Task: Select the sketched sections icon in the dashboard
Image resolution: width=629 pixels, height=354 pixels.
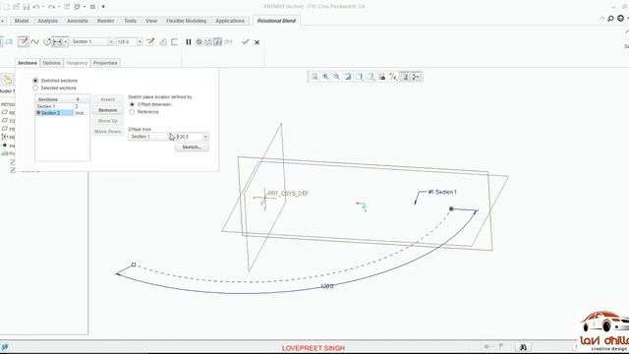Action: [x=23, y=41]
